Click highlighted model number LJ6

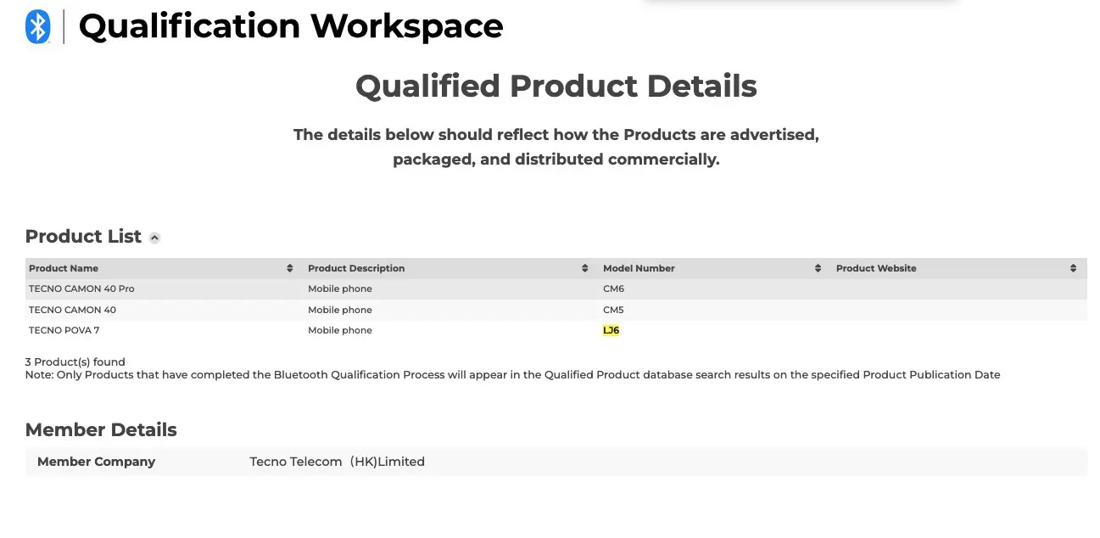click(611, 330)
